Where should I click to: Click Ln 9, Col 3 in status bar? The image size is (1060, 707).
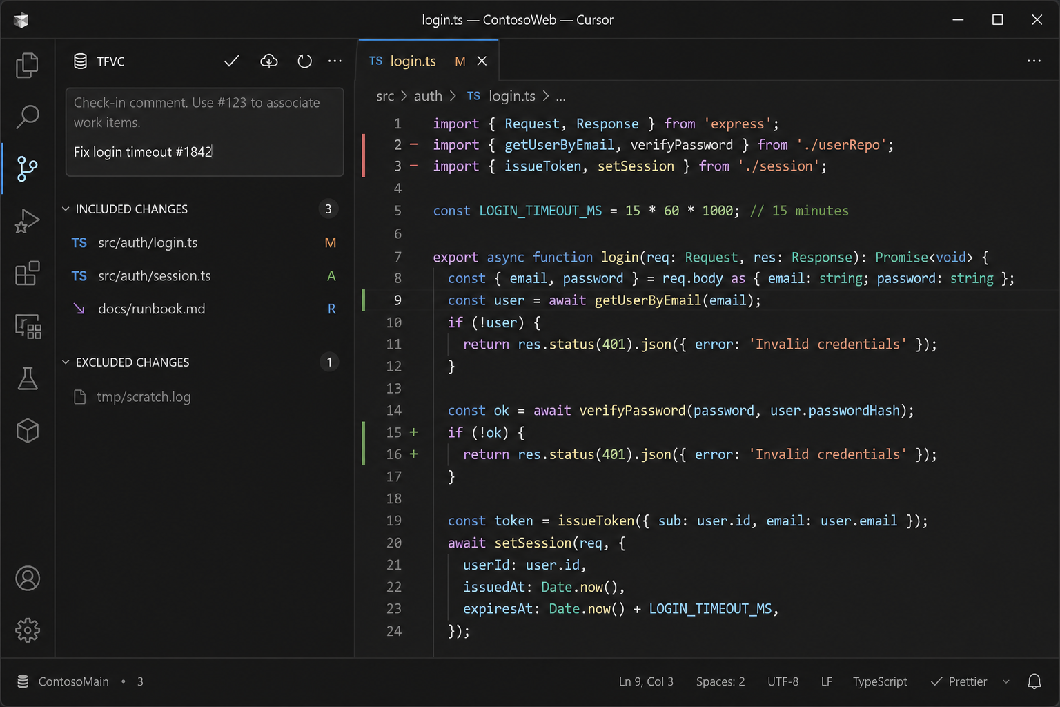[x=646, y=681]
